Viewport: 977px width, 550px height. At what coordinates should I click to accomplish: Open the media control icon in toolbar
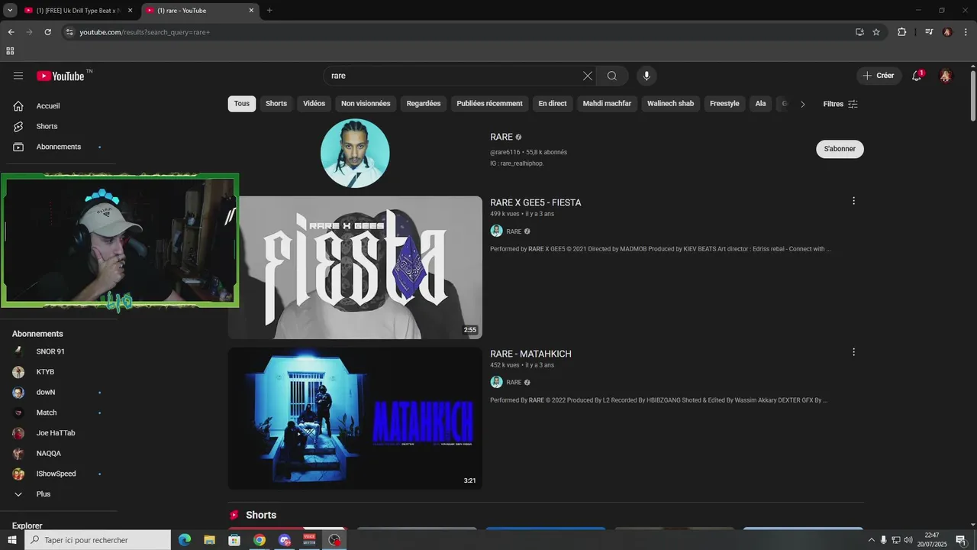click(x=929, y=32)
